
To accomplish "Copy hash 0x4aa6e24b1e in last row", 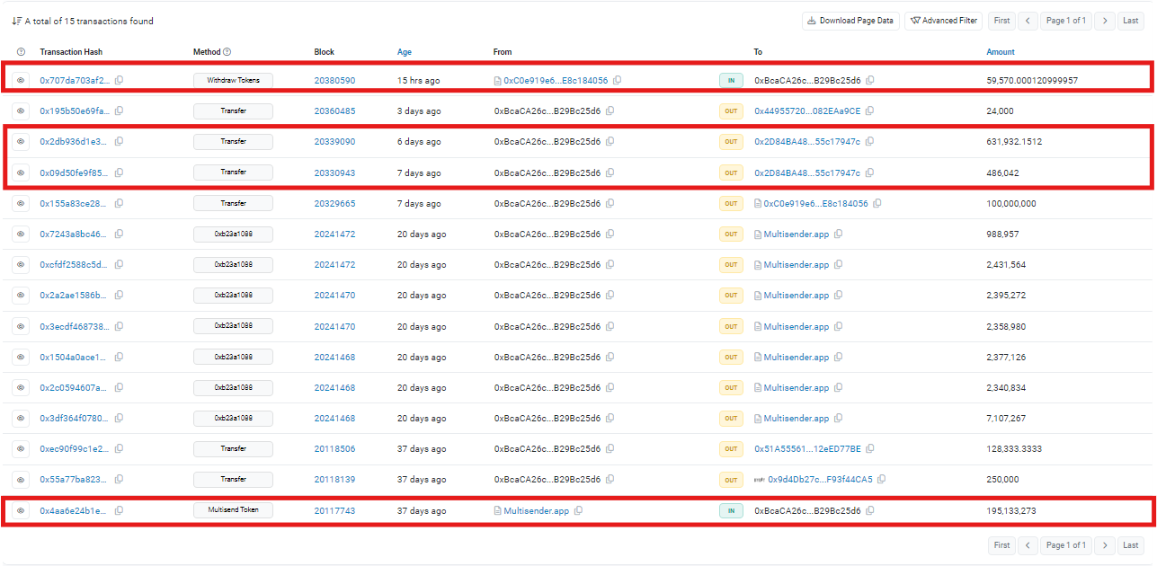I will click(119, 510).
